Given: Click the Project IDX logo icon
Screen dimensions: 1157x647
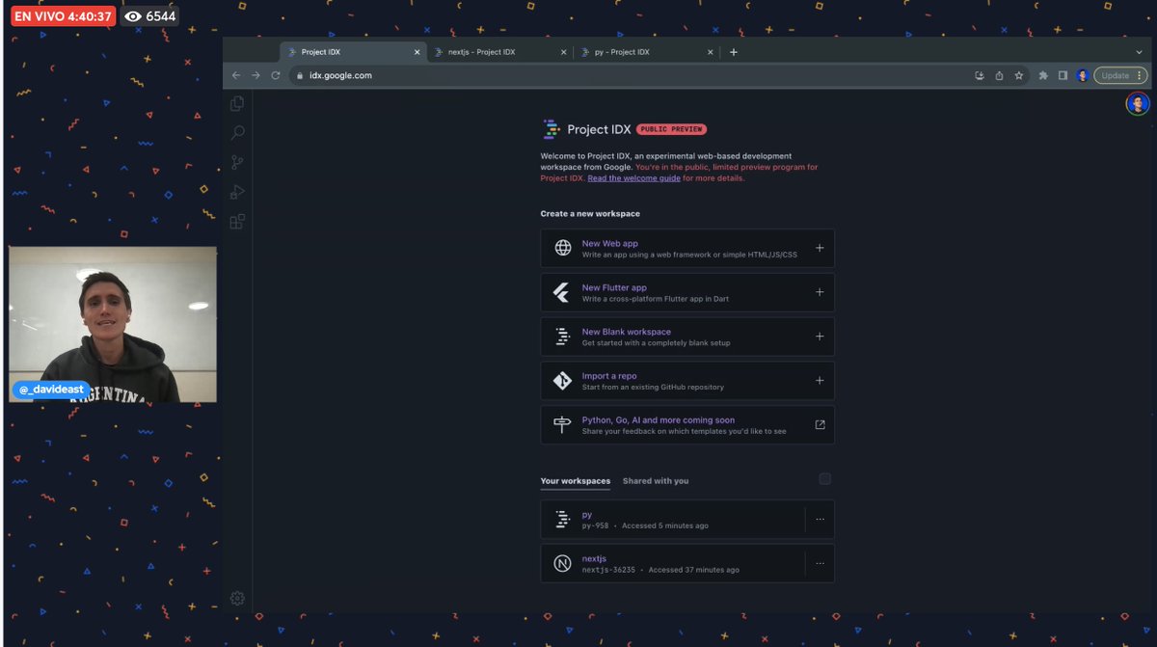Looking at the screenshot, I should tap(552, 129).
